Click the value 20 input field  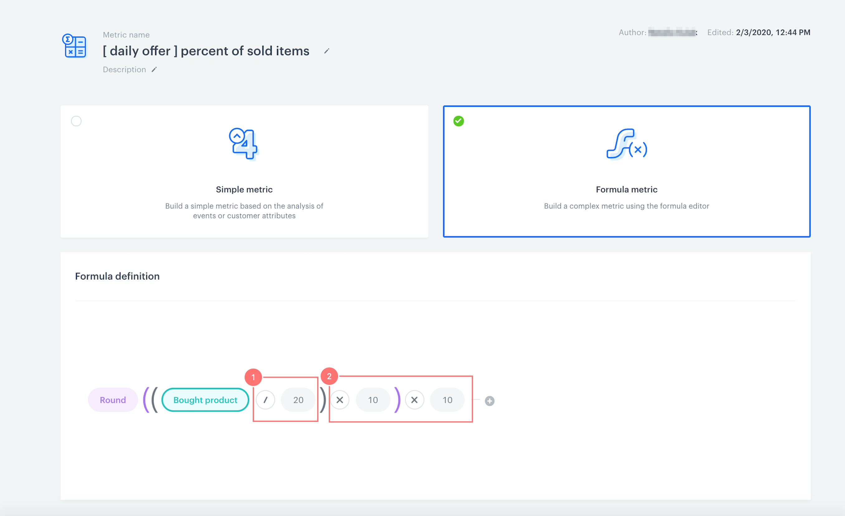(x=298, y=400)
